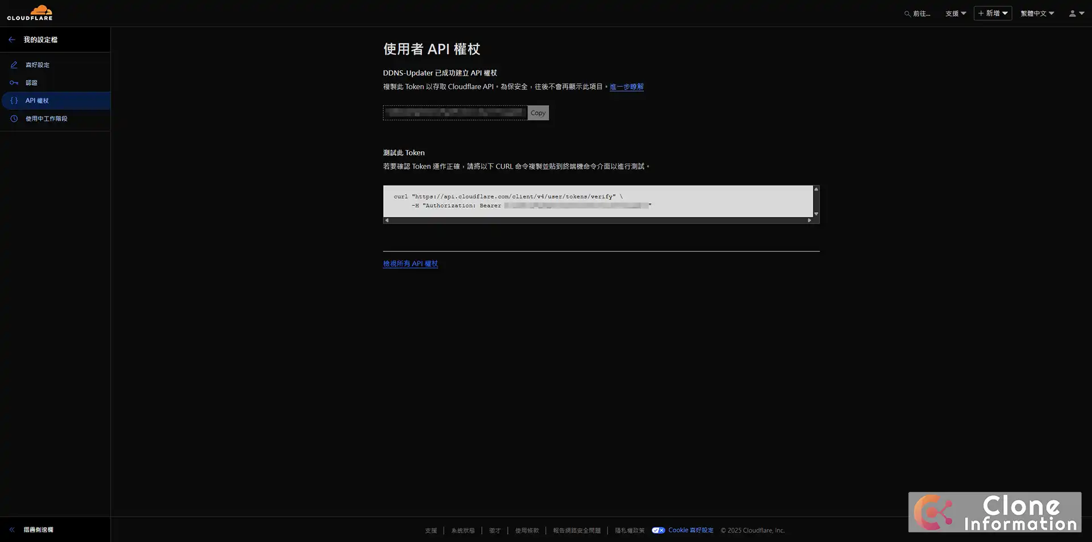Open the 前往... search box
1092x542 pixels.
pyautogui.click(x=917, y=14)
